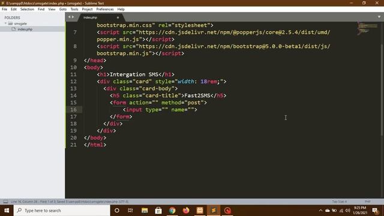This screenshot has width=384, height=216.
Task: Show hidden system tray icons
Action: point(320,211)
